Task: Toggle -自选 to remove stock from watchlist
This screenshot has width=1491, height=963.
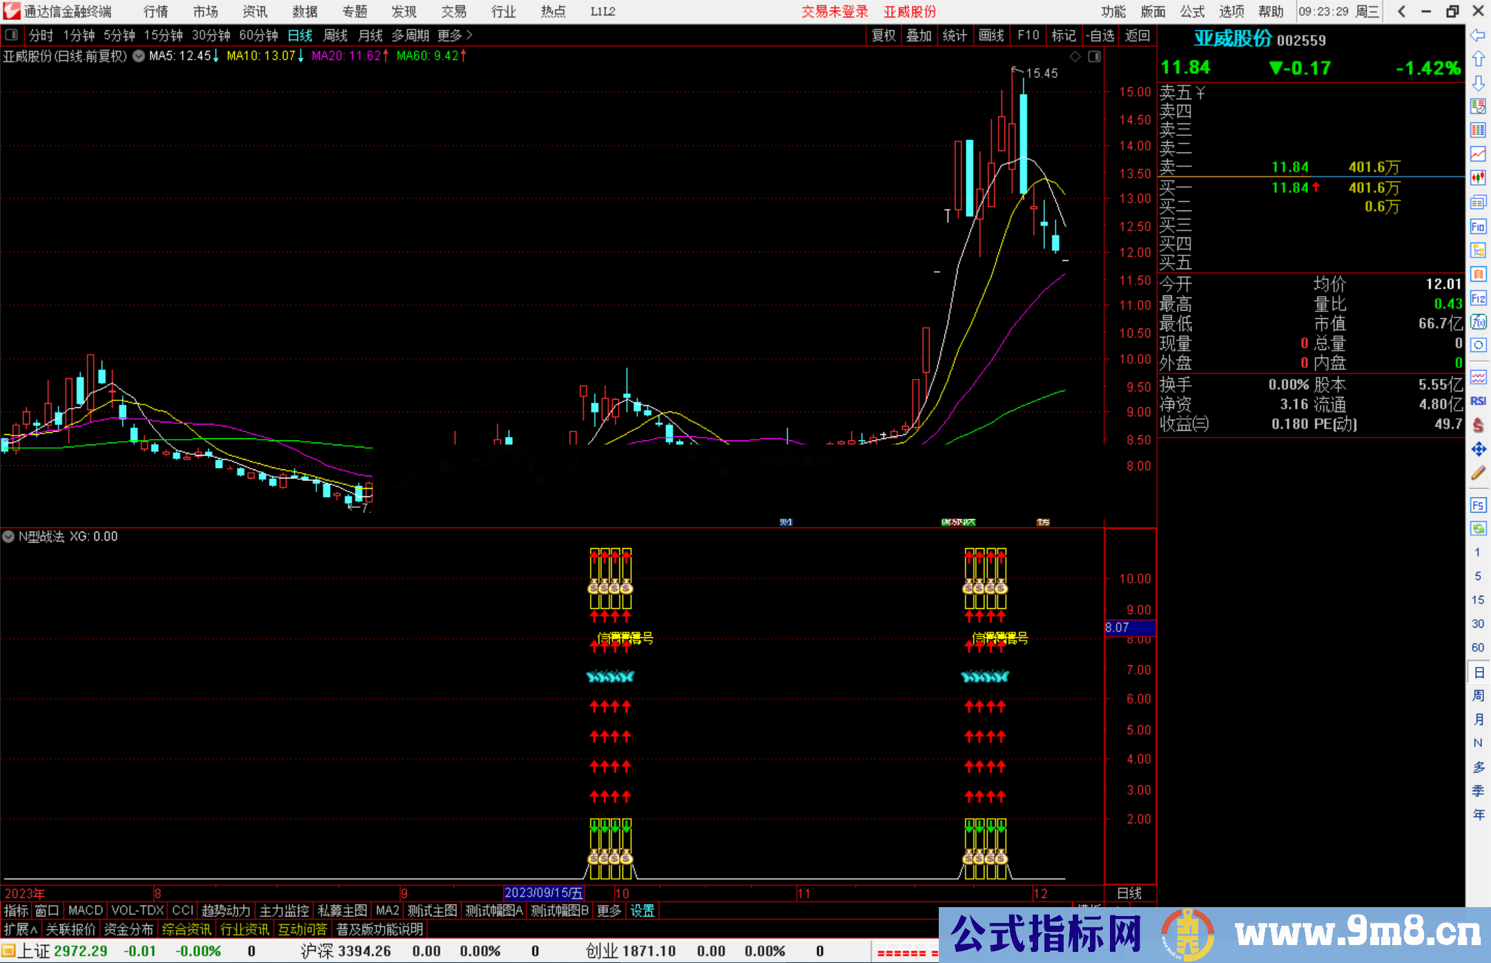Action: coord(1100,35)
